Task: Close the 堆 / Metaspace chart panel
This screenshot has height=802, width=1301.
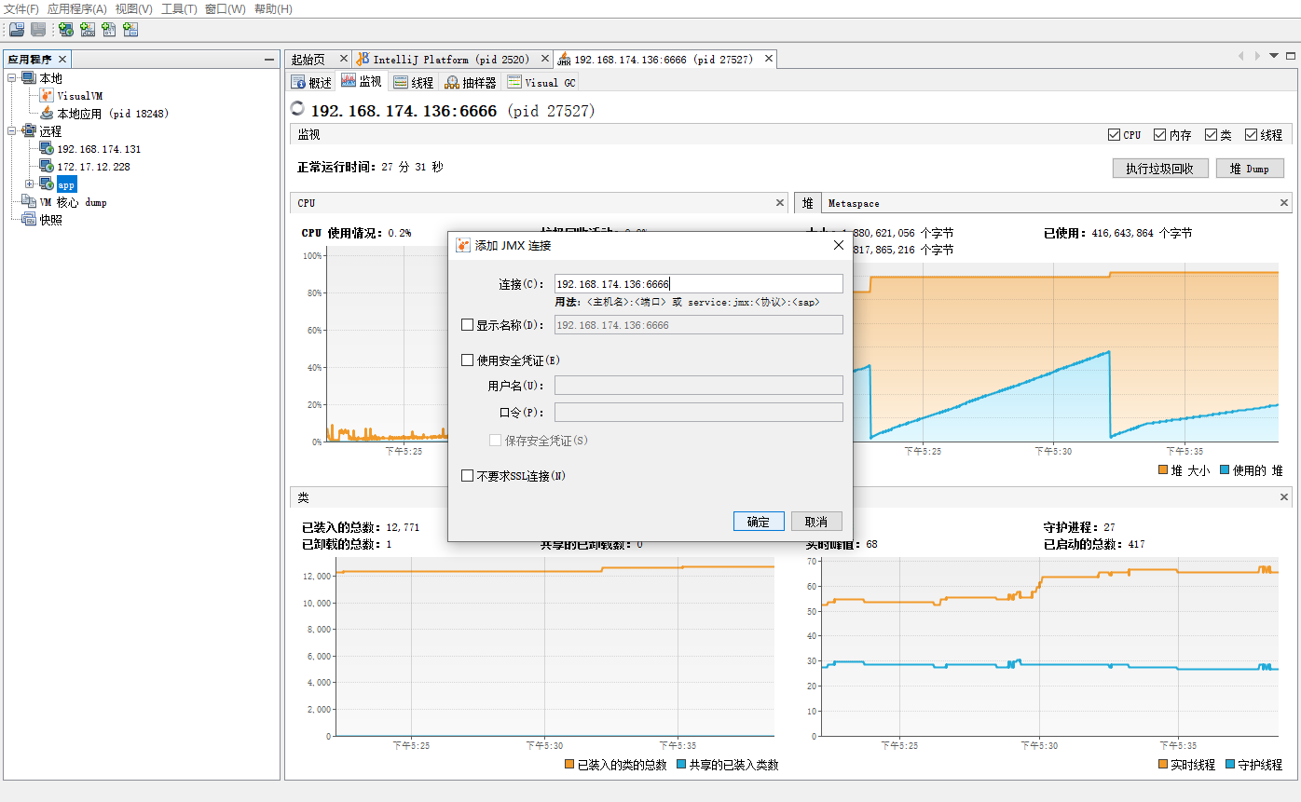Action: click(1284, 202)
